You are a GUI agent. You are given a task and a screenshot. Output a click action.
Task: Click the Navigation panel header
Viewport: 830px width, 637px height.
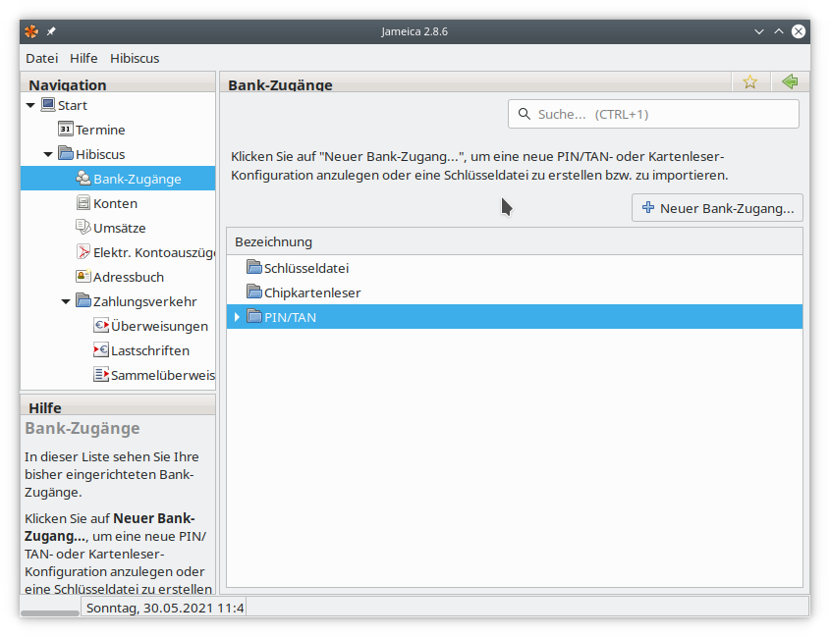(x=118, y=84)
